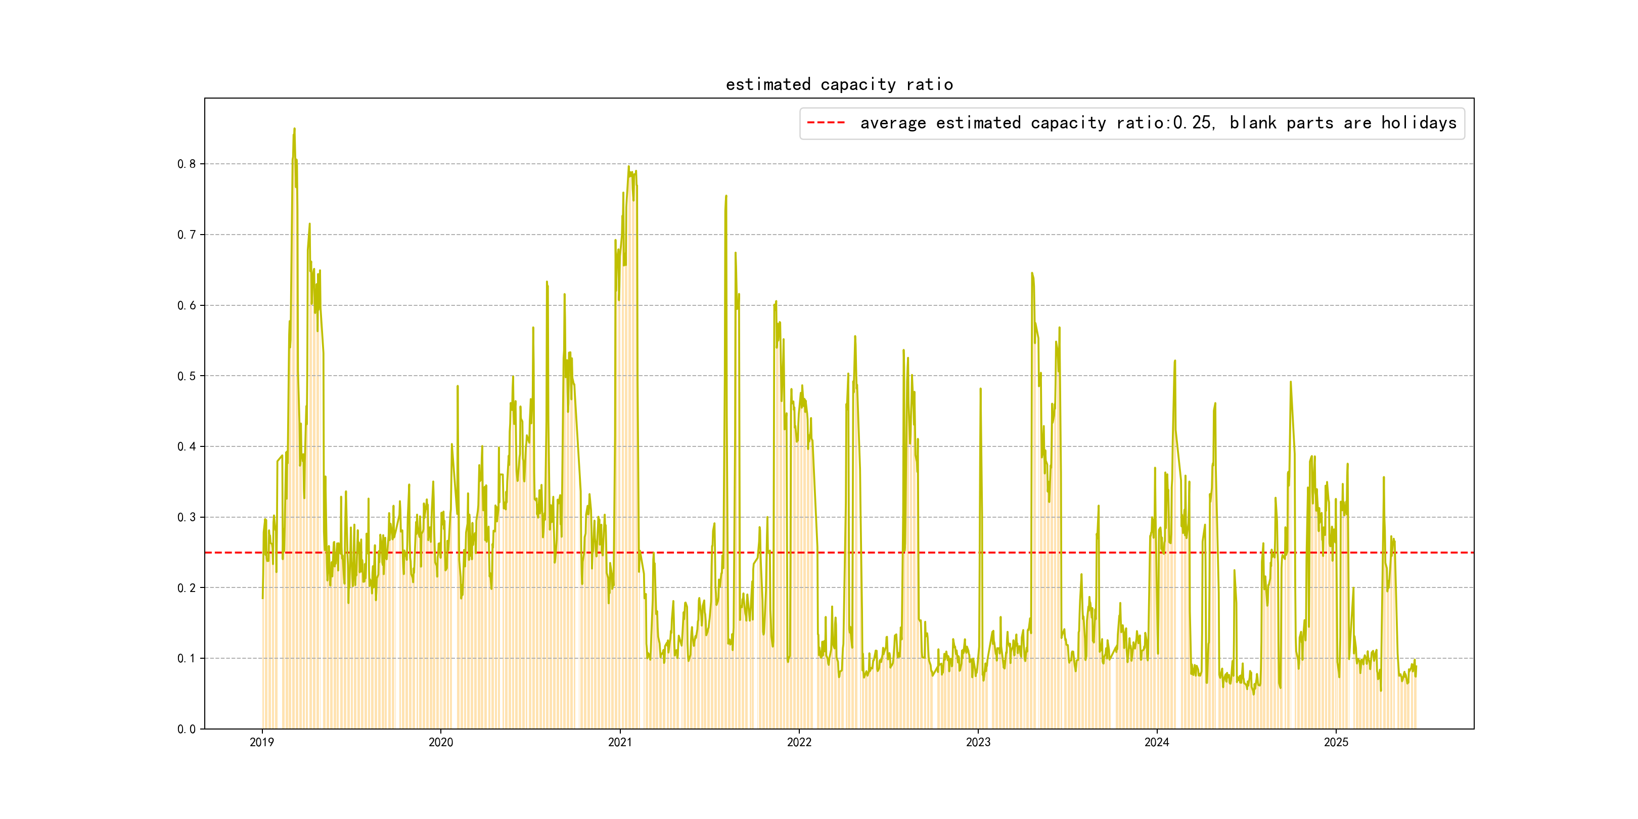Click the 0.0 y-axis tick label

click(x=187, y=729)
